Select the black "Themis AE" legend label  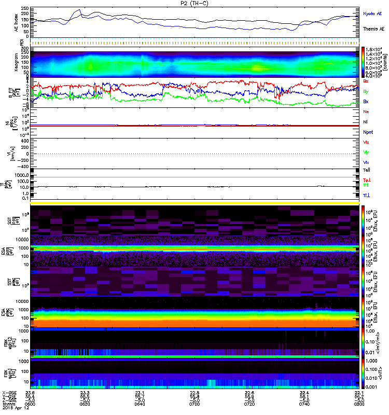click(x=373, y=29)
